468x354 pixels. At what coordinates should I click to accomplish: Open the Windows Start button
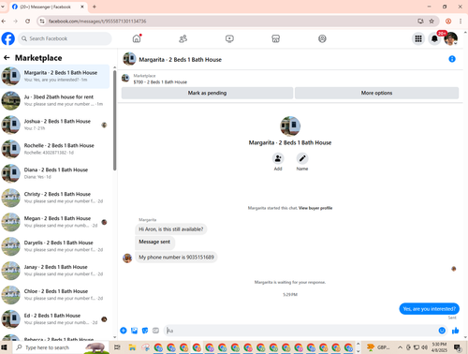click(5, 347)
